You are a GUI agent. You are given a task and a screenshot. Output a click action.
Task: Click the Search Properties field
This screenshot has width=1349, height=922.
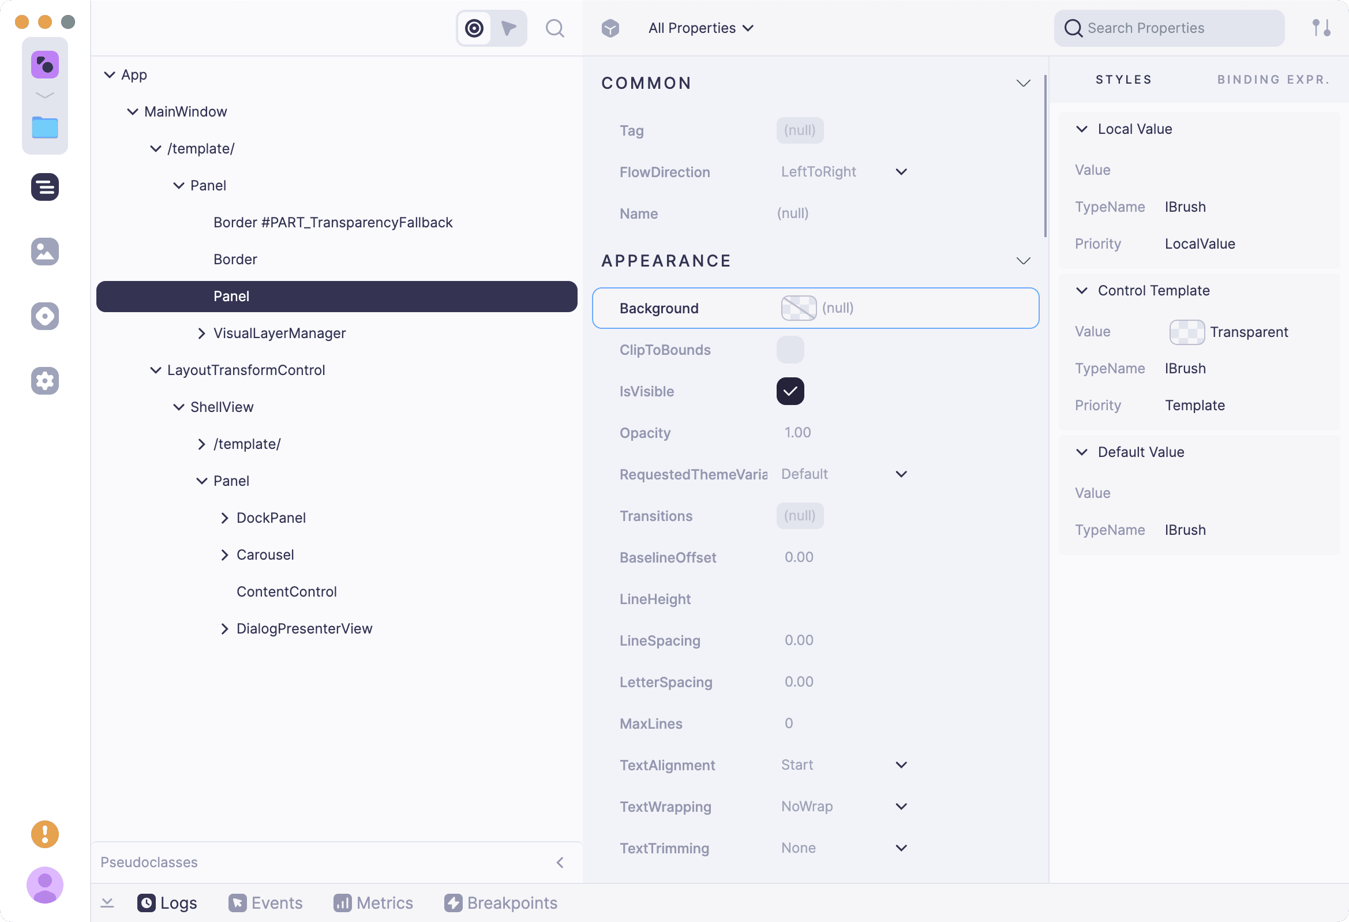click(1169, 28)
